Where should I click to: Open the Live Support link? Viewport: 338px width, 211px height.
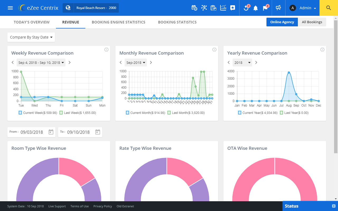(57, 206)
